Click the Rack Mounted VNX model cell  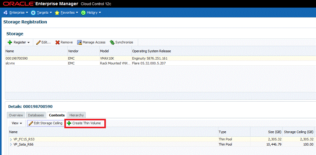pos(115,63)
